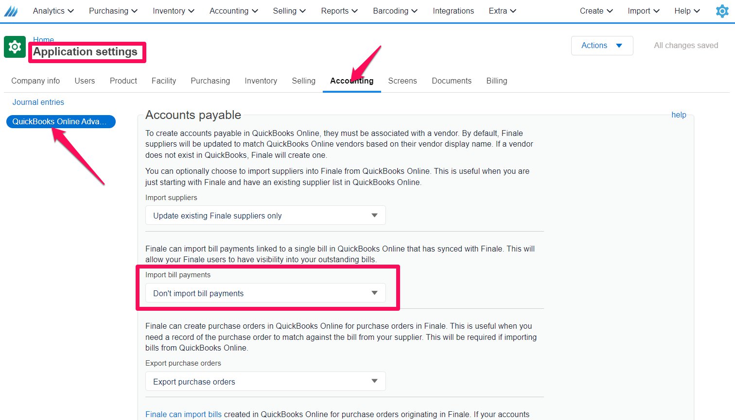Click the 'Import suppliers' field label
735x420 pixels.
[x=171, y=198]
